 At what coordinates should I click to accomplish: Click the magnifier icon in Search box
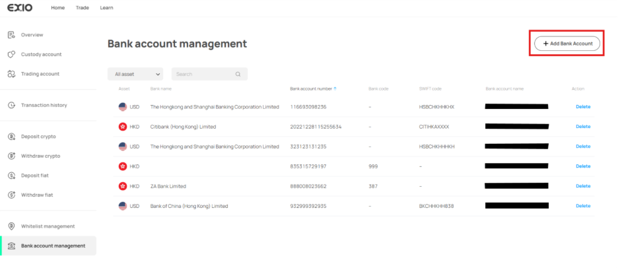tap(238, 74)
